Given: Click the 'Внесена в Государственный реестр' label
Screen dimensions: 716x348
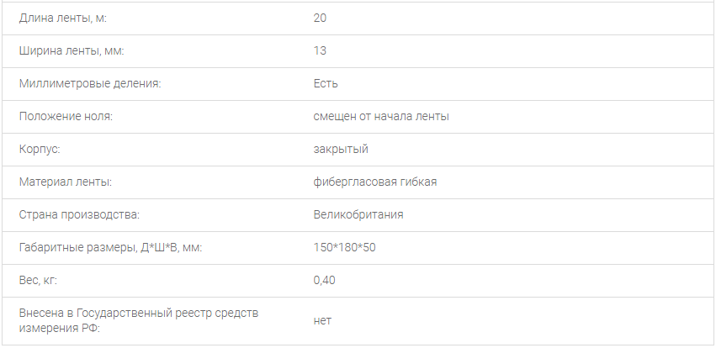Looking at the screenshot, I should coord(139,314).
